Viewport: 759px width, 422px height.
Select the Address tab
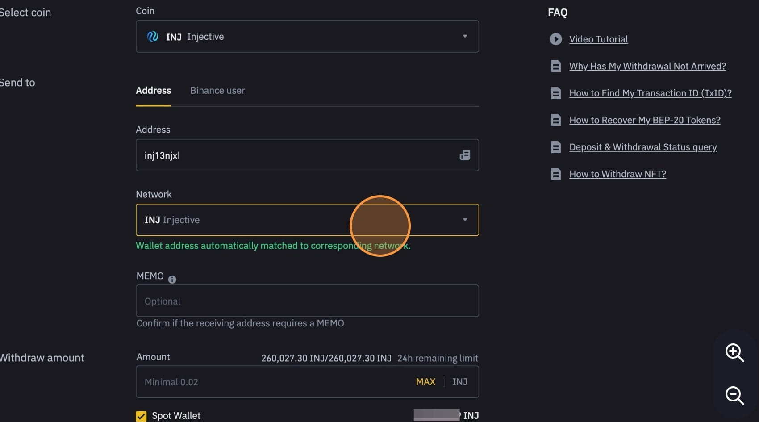tap(153, 91)
